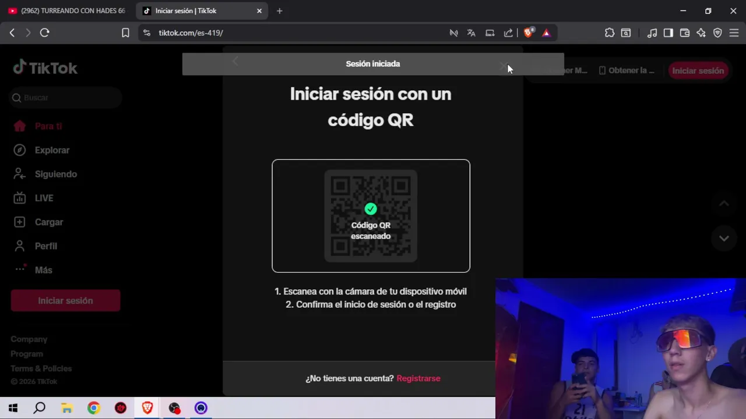This screenshot has height=419, width=746.
Task: Go to previous video with up chevron
Action: pos(724,204)
